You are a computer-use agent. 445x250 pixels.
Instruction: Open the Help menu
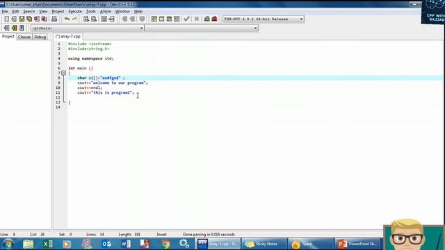click(x=138, y=11)
